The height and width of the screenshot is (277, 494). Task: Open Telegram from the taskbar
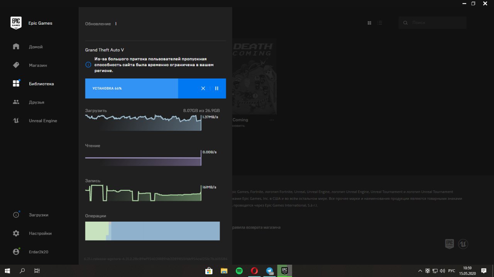point(269,271)
